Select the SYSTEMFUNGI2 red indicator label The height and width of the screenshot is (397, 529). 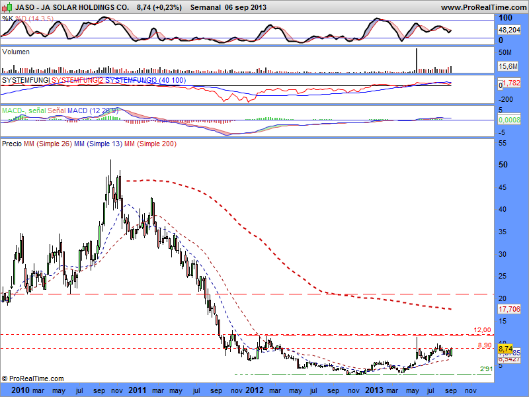pyautogui.click(x=77, y=80)
